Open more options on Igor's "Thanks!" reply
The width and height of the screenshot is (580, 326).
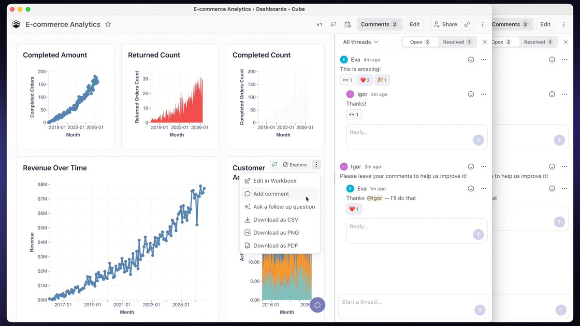(x=483, y=94)
